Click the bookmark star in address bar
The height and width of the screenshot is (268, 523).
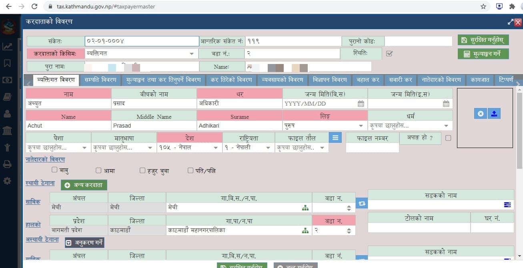[x=483, y=6]
